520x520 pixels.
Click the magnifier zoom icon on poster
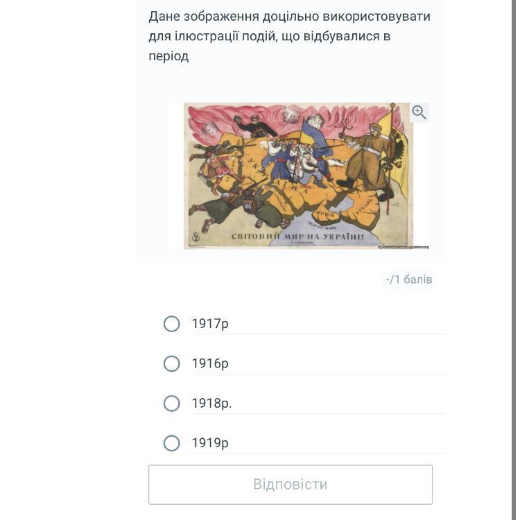pos(419,112)
